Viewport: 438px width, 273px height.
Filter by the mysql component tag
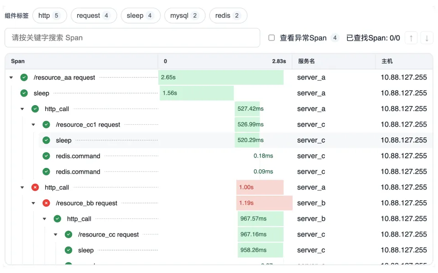coord(185,15)
